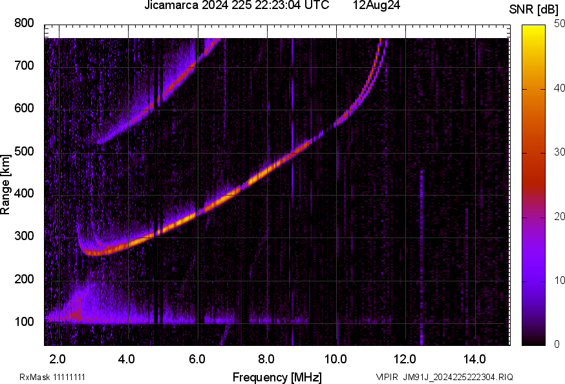Click the red 30 dB colorbar region

click(533, 152)
